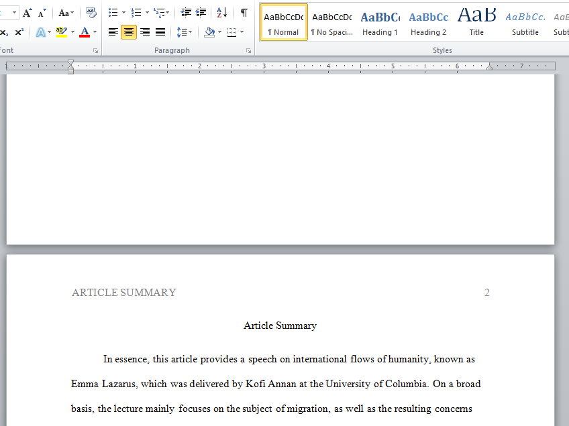Open the Text Effects dropdown arrow
The width and height of the screenshot is (569, 426).
(x=50, y=32)
